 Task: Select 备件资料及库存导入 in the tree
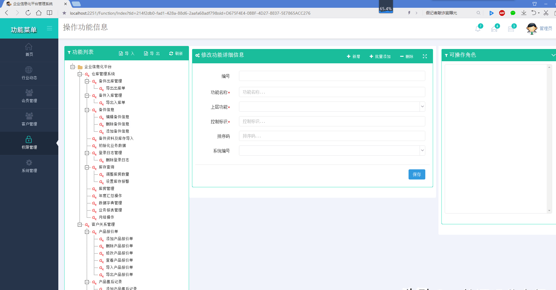click(116, 138)
